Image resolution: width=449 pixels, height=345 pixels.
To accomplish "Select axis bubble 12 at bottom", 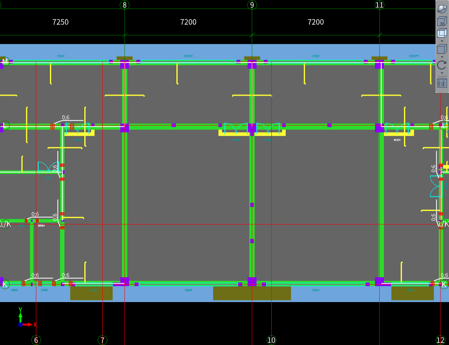I will pos(440,340).
